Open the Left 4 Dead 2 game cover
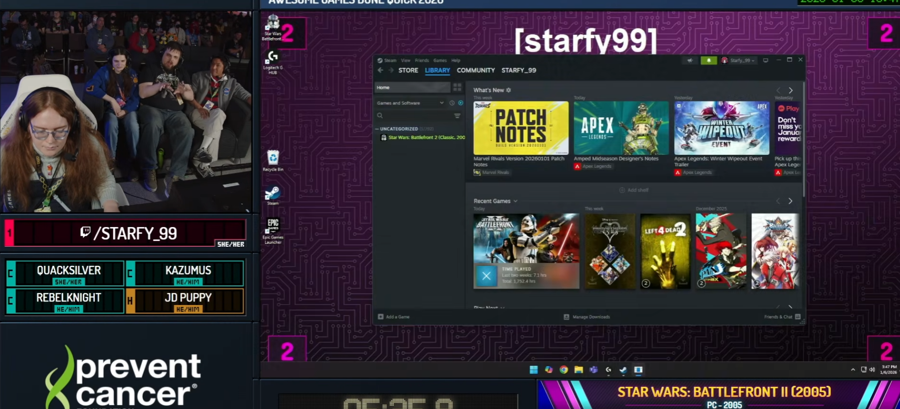Viewport: 900px width, 409px height. (x=665, y=251)
